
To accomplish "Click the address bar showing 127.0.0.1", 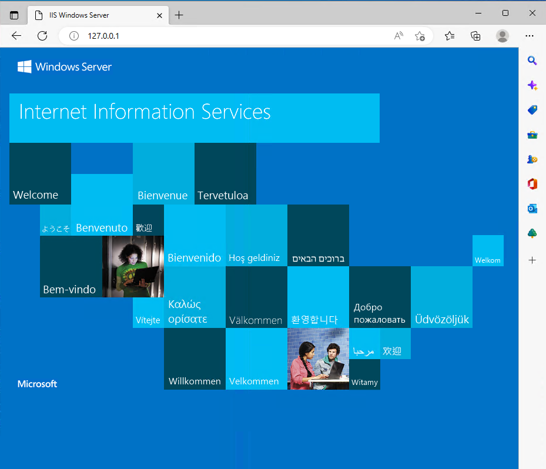I will click(235, 36).
